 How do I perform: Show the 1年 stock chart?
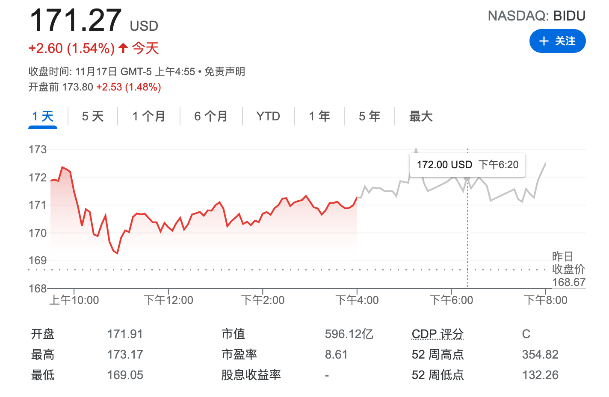point(319,116)
